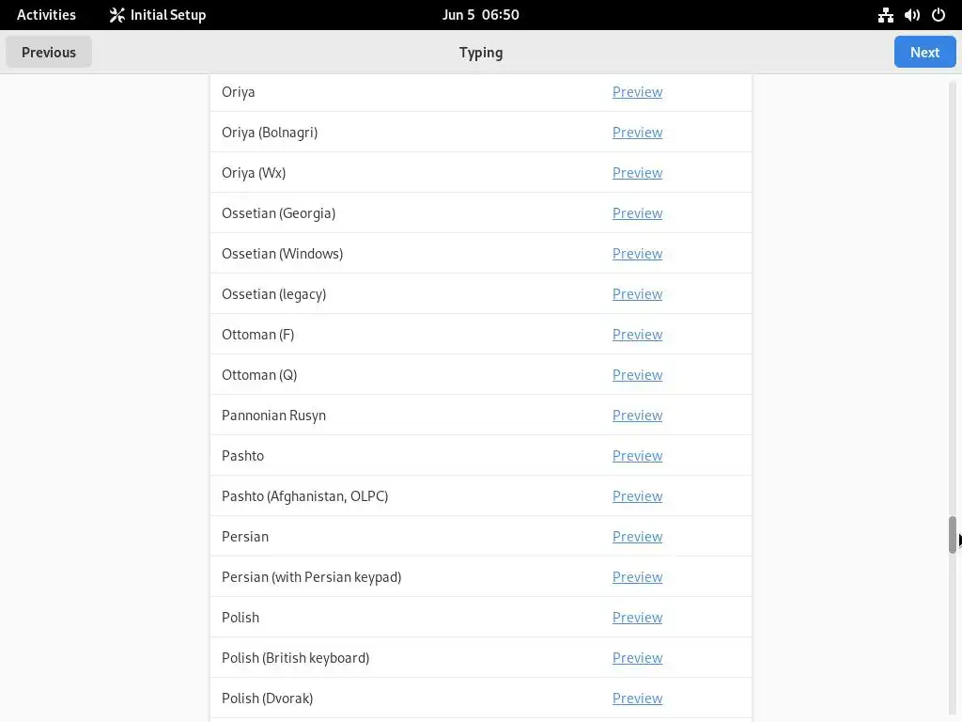
Task: Choose the Pannonian Rusyn layout
Action: [273, 416]
